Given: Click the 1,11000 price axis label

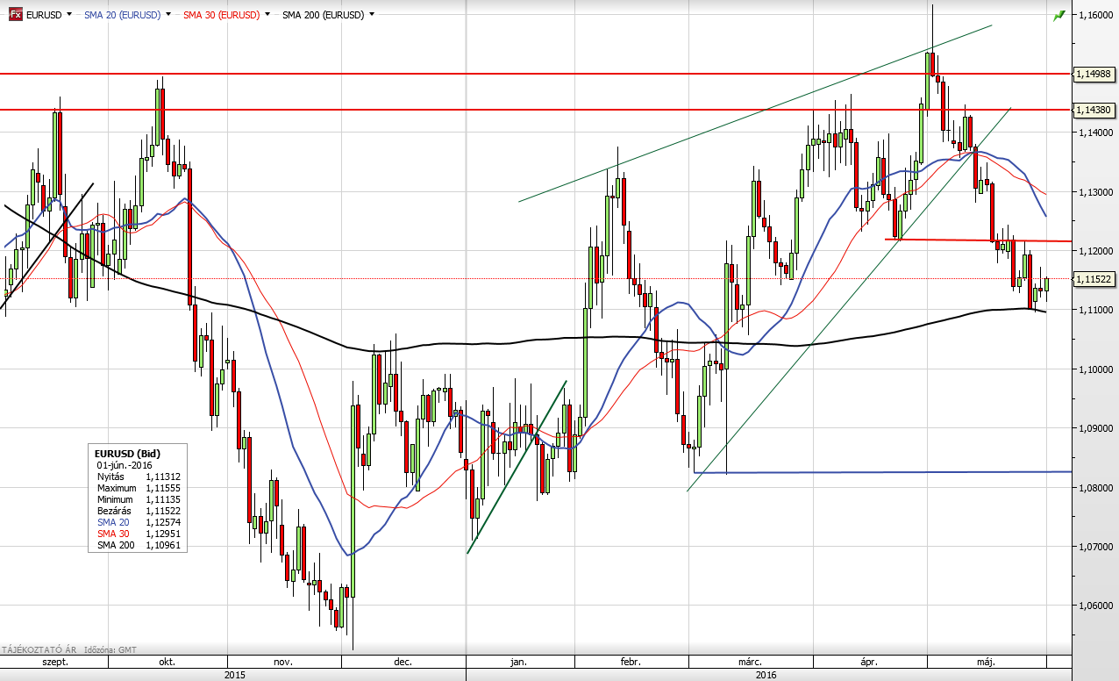Looking at the screenshot, I should tap(1097, 310).
